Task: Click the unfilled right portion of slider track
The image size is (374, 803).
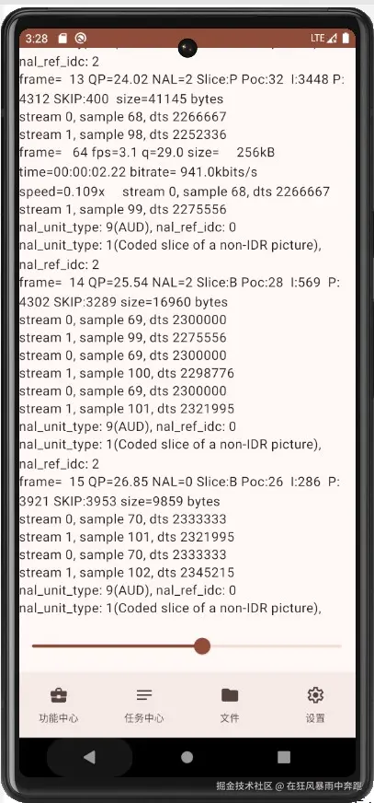Action: (x=276, y=646)
